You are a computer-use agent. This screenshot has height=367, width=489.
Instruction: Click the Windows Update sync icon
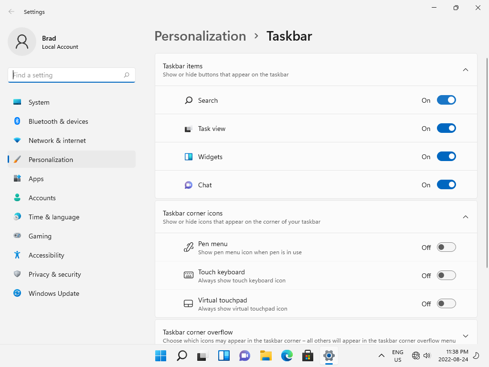click(x=17, y=293)
